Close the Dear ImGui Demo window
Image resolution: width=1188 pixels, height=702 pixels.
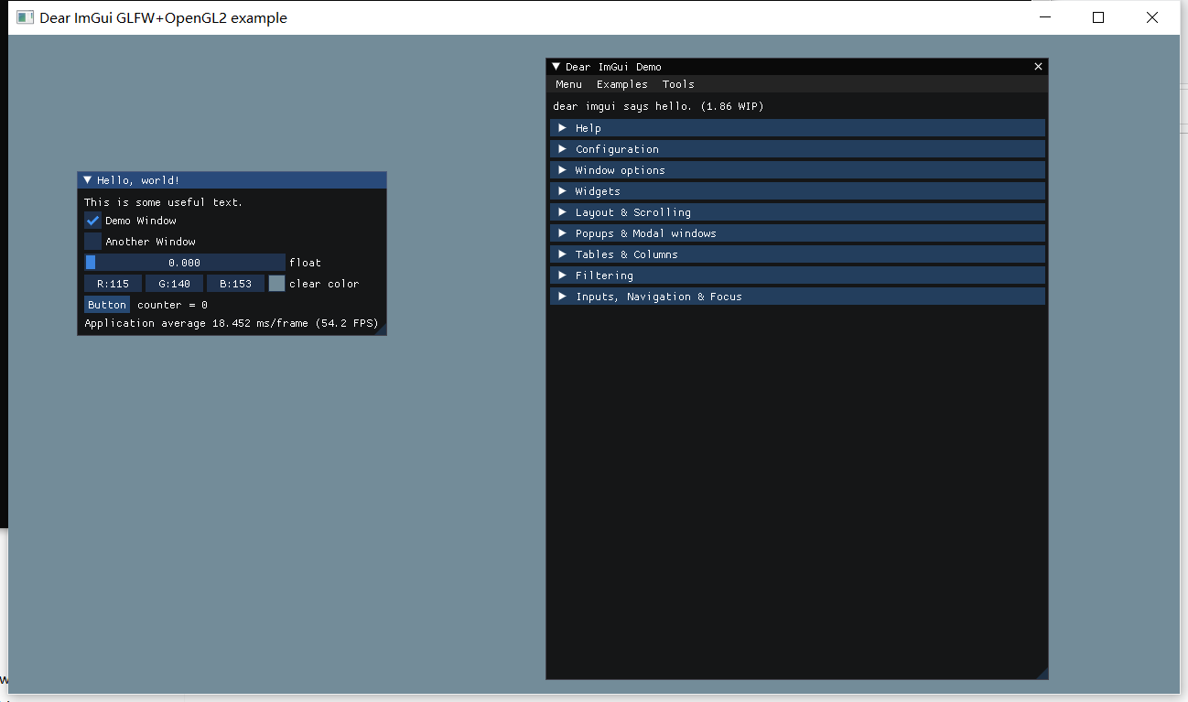1038,66
